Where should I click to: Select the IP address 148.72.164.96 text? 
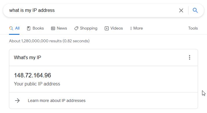[32, 75]
